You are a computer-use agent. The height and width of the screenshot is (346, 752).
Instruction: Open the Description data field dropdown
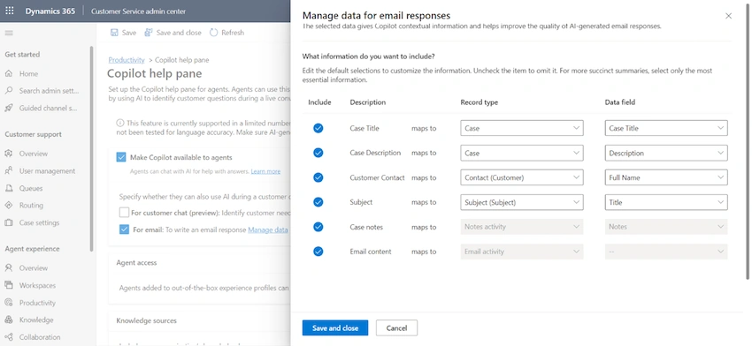tap(666, 153)
